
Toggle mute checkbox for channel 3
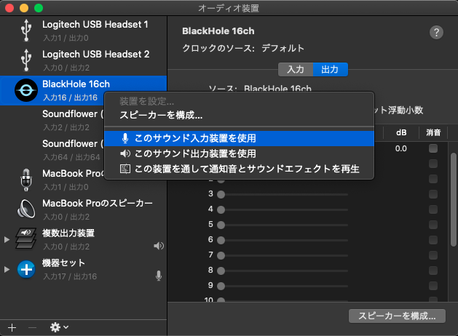(x=433, y=194)
